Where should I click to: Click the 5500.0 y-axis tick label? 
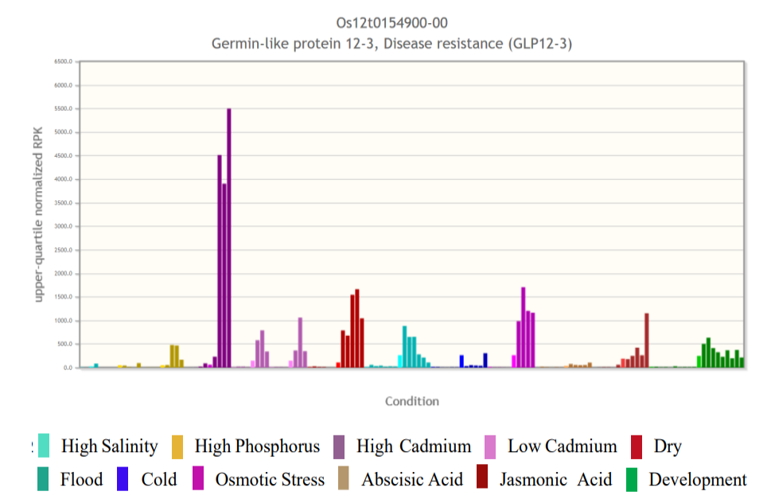64,109
